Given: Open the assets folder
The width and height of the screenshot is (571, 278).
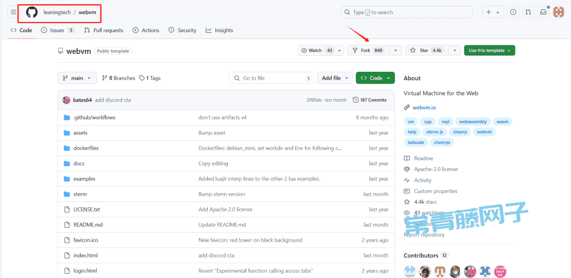Looking at the screenshot, I should click(80, 132).
